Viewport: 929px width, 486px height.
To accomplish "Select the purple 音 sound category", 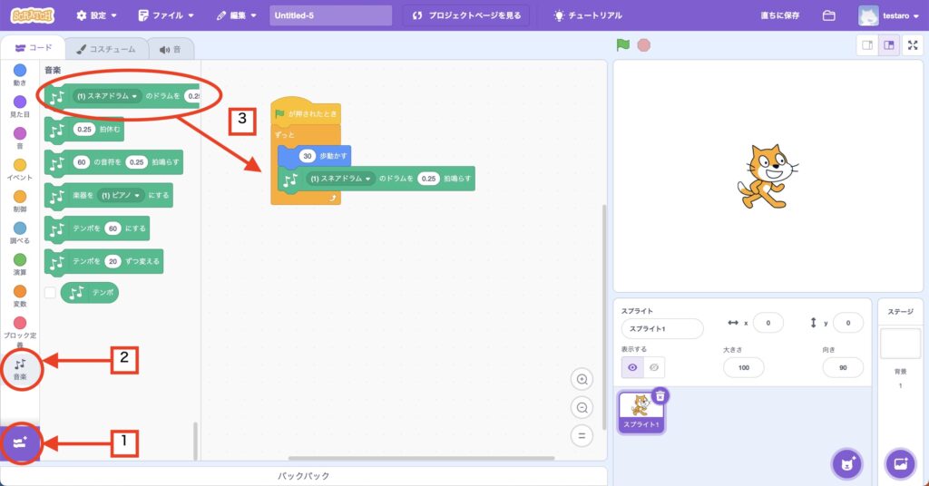I will (20, 138).
